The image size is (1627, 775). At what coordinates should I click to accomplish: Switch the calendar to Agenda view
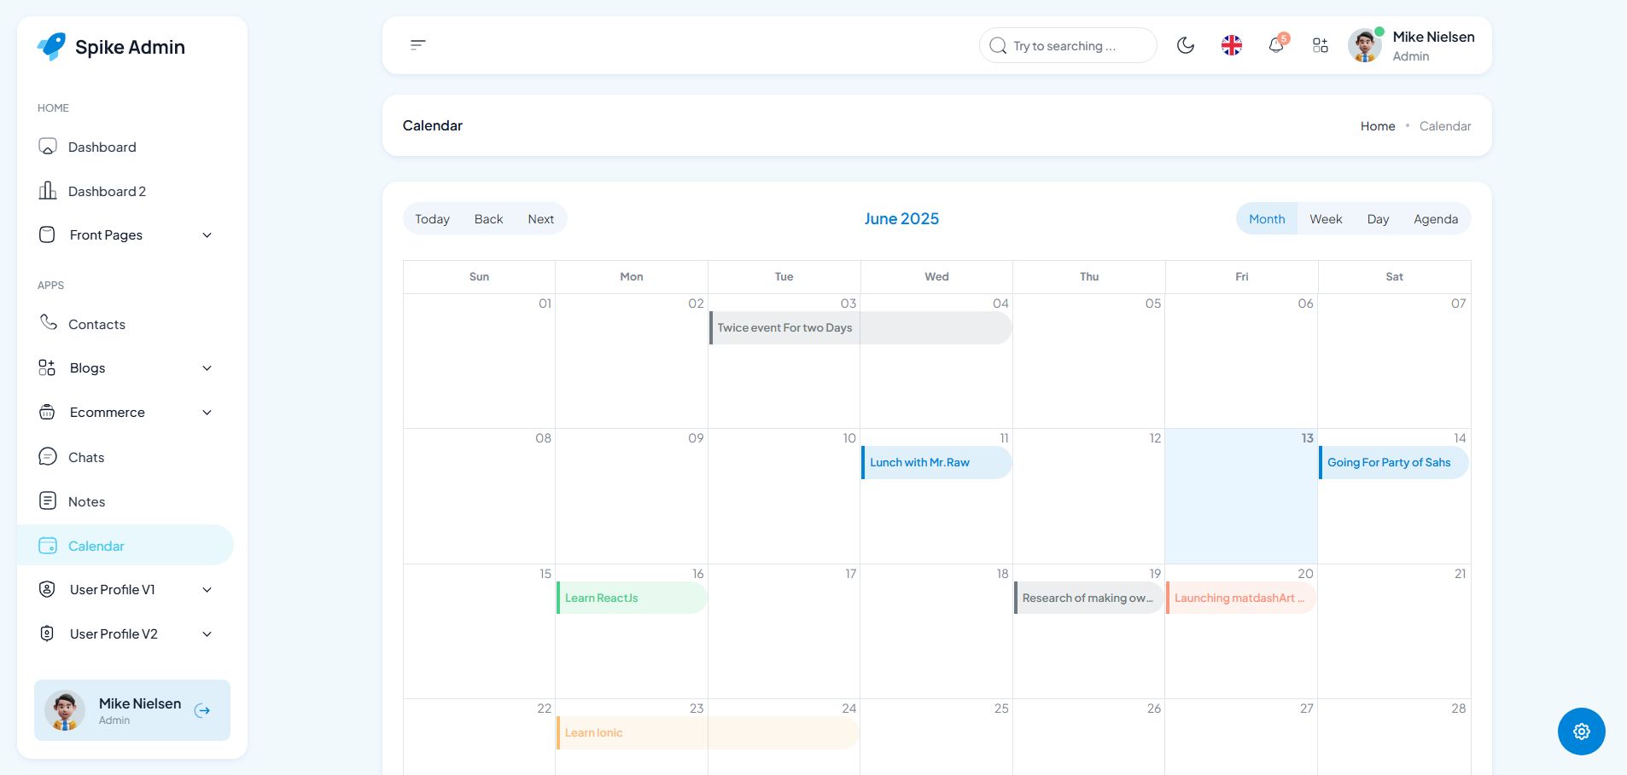pos(1435,219)
